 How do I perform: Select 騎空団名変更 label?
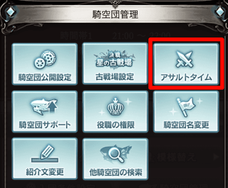point(186,125)
